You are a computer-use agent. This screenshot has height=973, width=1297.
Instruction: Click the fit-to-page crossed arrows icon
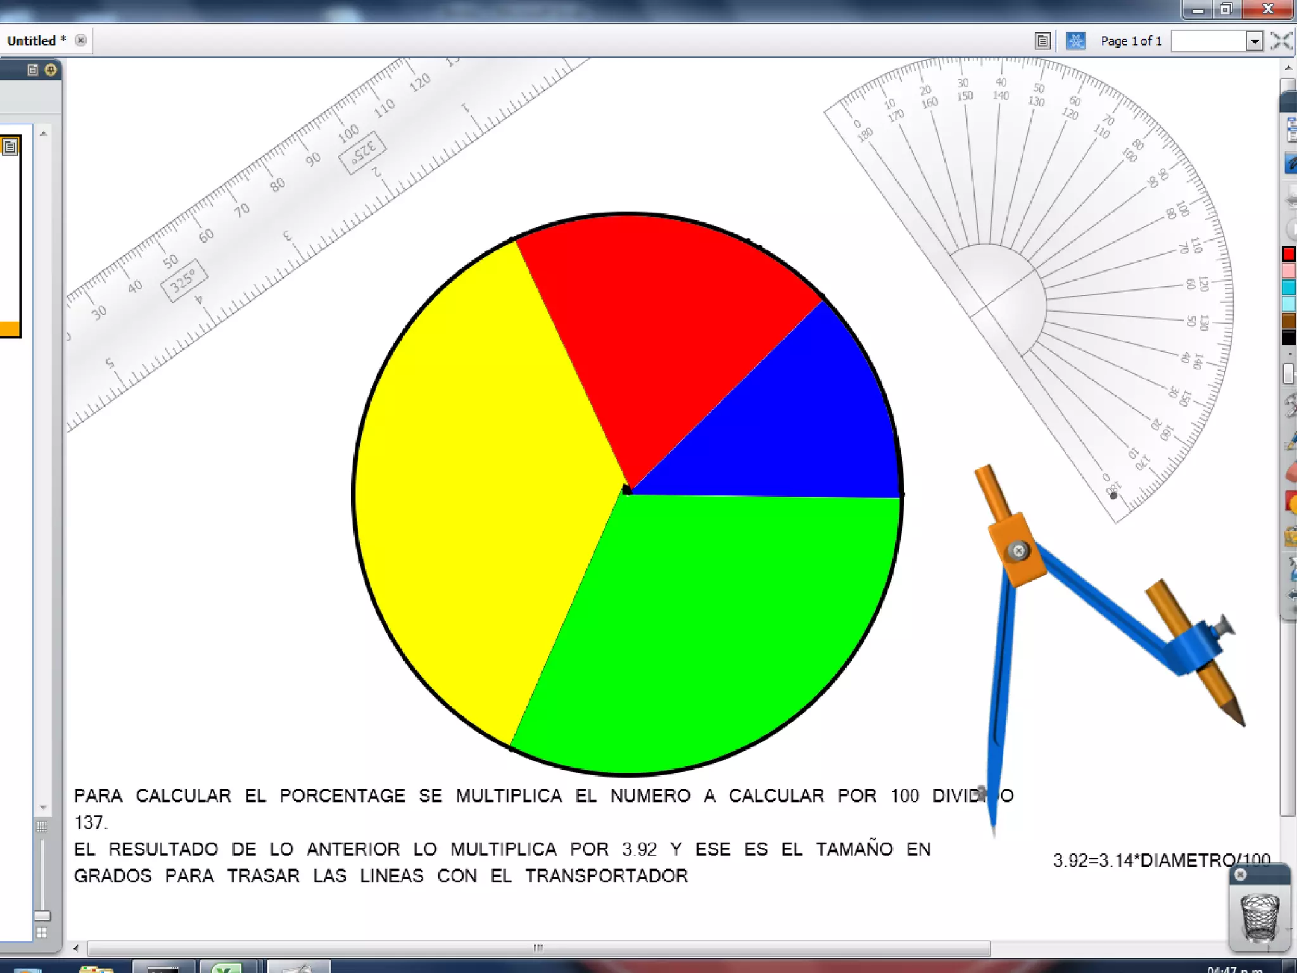pyautogui.click(x=1281, y=41)
